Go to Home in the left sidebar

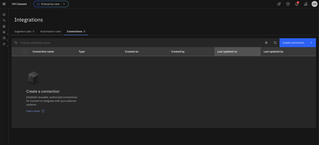(4, 14)
